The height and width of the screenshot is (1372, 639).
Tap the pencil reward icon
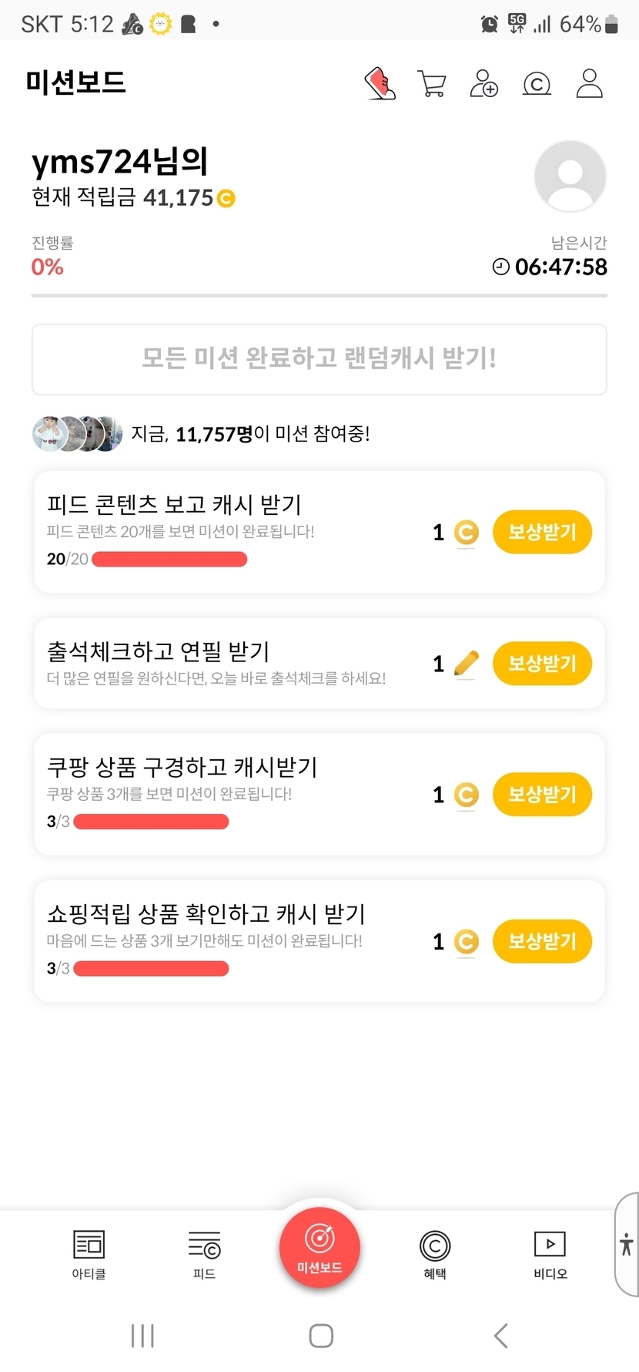coord(466,663)
